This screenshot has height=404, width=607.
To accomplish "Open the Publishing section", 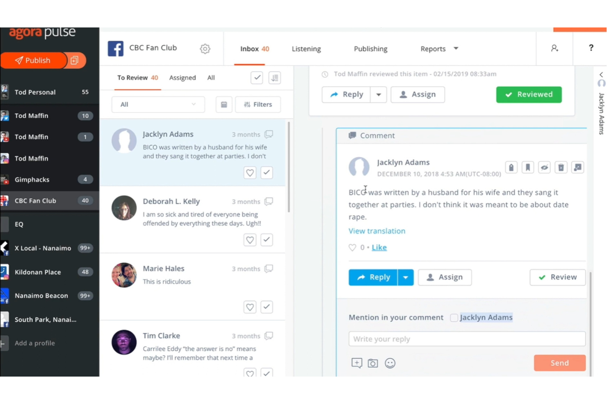I will click(x=370, y=49).
